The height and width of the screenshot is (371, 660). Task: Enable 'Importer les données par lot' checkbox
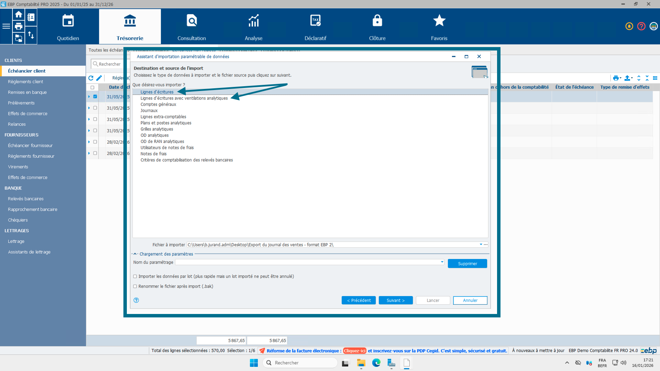(135, 277)
